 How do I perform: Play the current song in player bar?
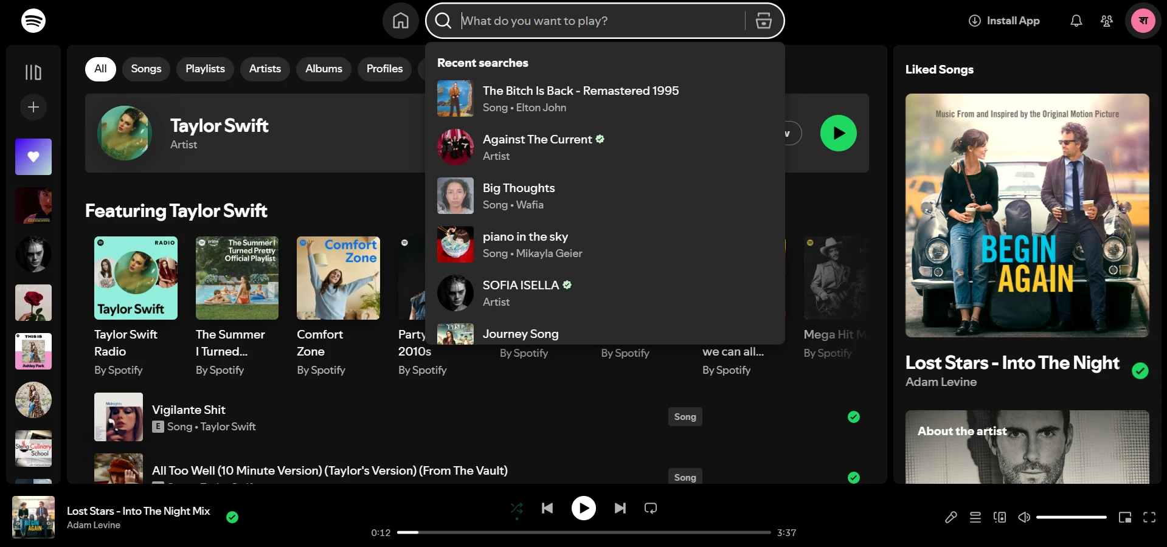pos(584,508)
